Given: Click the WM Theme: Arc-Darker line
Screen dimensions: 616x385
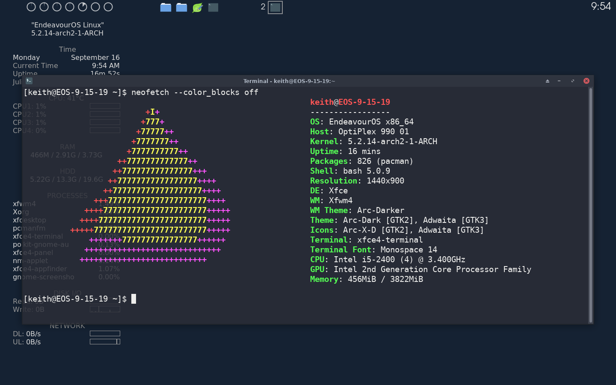Looking at the screenshot, I should [357, 210].
